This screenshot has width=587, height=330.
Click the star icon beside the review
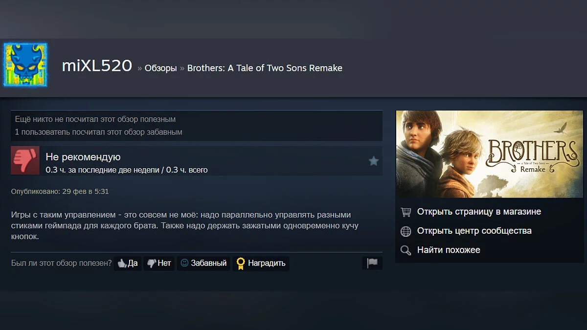[x=374, y=161]
